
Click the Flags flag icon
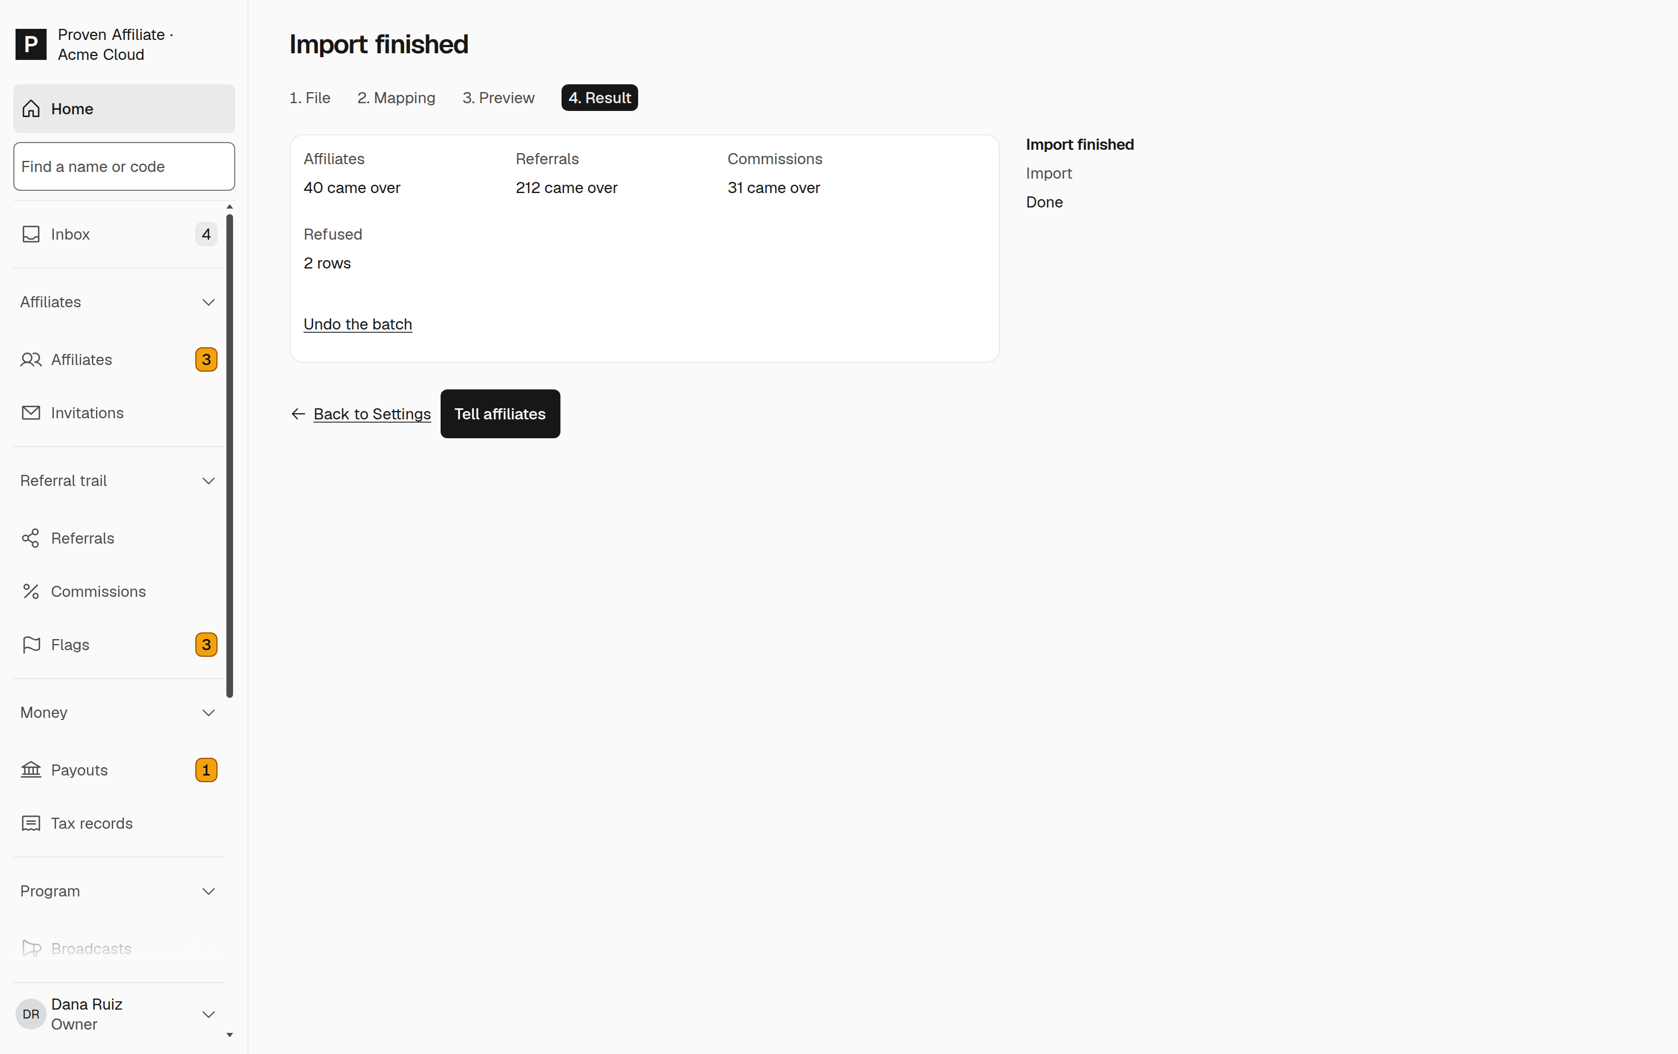pos(31,645)
